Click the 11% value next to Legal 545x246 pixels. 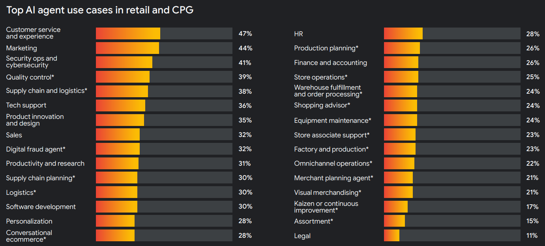point(532,236)
